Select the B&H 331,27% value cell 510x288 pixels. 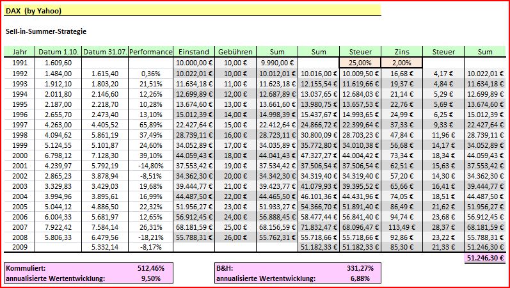360,268
